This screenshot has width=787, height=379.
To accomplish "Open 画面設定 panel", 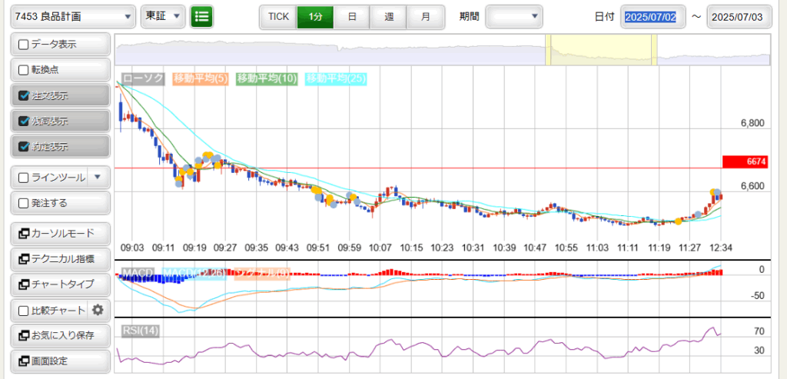I will (60, 361).
